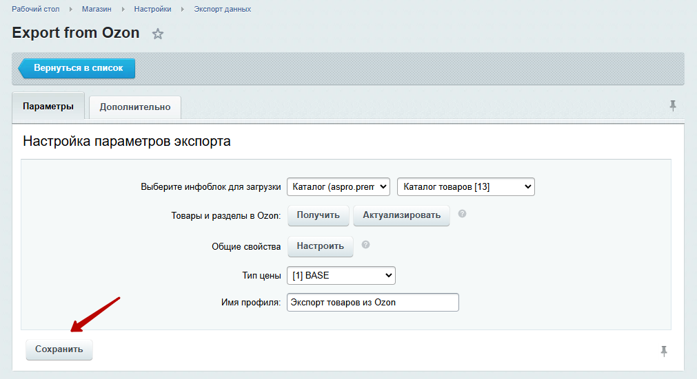Click the pin icon beside the tabs
The height and width of the screenshot is (379, 697).
[673, 105]
